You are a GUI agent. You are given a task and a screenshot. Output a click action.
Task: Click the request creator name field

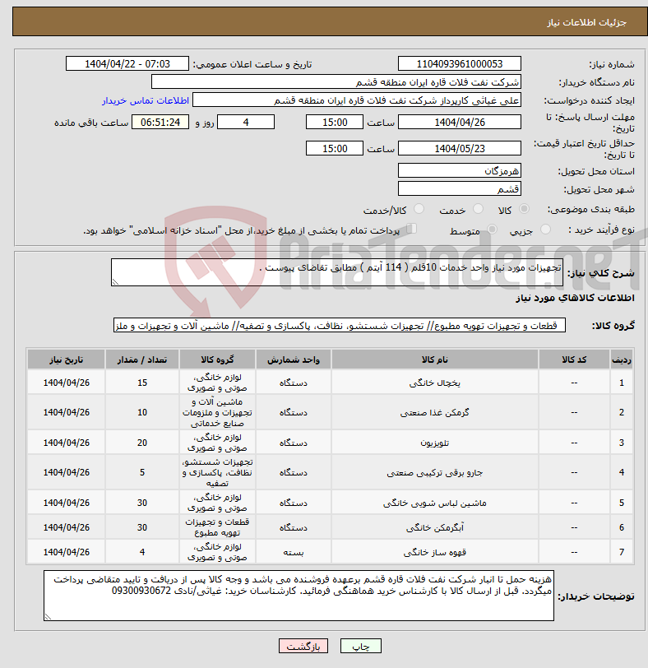click(357, 100)
